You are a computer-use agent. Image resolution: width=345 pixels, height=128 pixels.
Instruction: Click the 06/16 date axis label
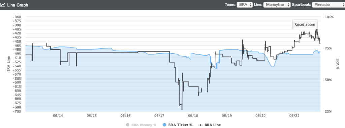coord(125,115)
